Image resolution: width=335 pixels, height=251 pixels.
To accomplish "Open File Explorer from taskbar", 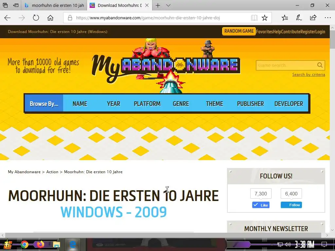I will click(56, 244).
